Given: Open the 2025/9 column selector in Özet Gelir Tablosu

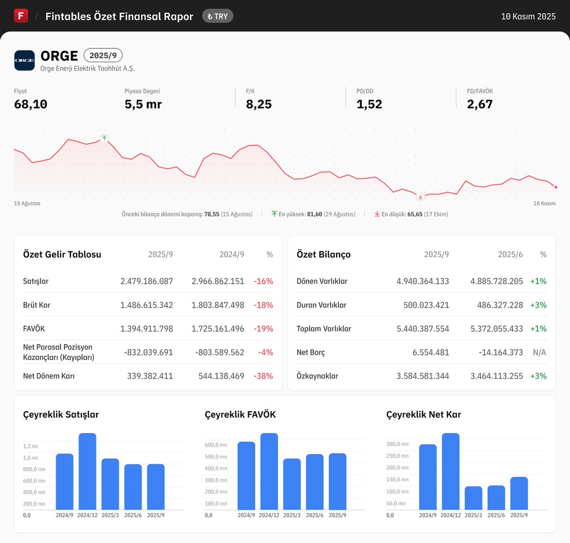Looking at the screenshot, I should point(161,254).
